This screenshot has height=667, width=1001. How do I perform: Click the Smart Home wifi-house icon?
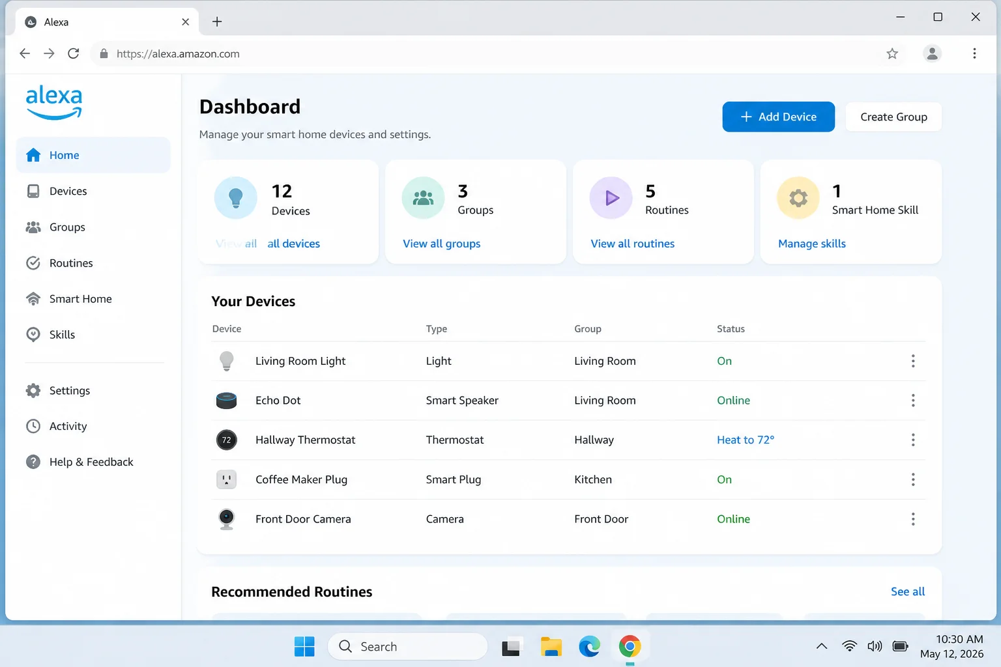point(33,299)
